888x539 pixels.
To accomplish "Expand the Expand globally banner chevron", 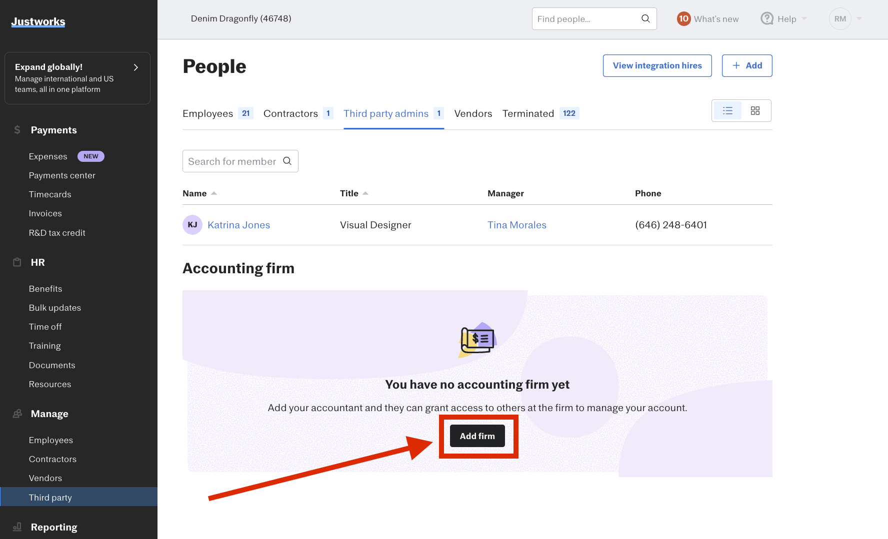I will tap(135, 67).
